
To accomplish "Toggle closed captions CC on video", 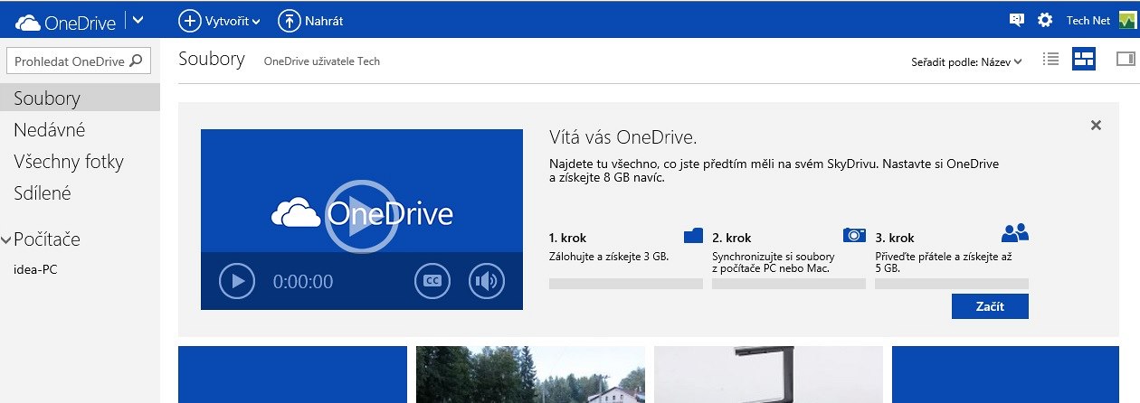I will (432, 281).
